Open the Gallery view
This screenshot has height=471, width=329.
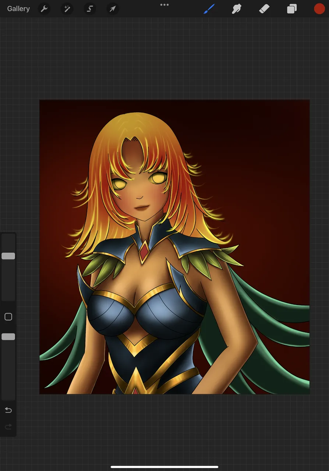18,9
